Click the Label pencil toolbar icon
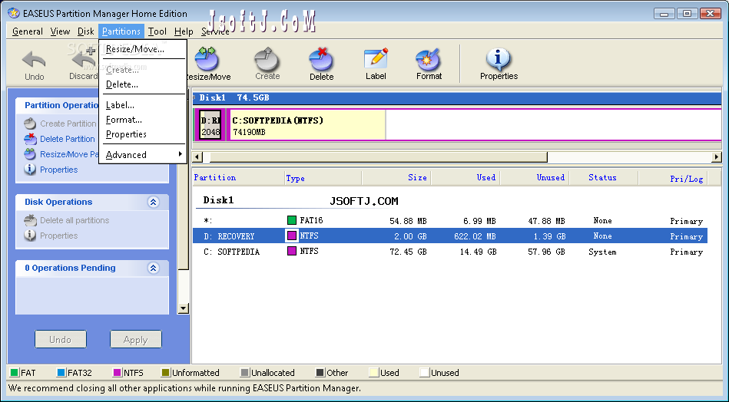The height and width of the screenshot is (402, 729). click(x=376, y=59)
